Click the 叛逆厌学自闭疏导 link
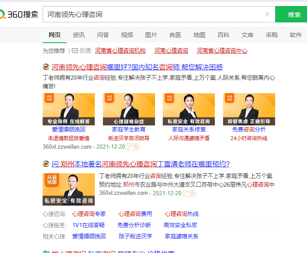 129,138
